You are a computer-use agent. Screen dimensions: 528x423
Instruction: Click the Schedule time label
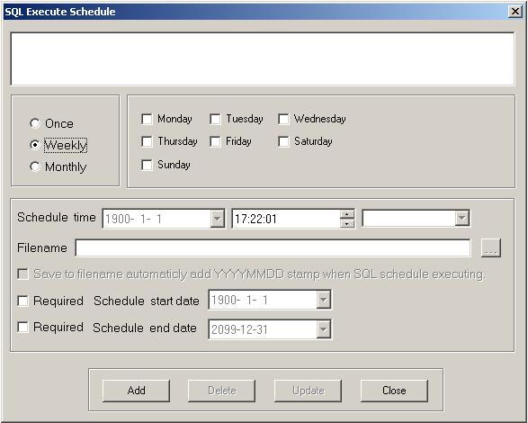(x=57, y=218)
